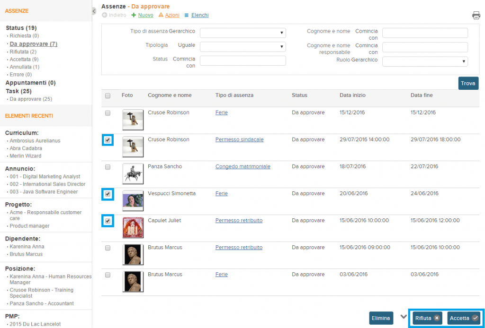The height and width of the screenshot is (328, 485).
Task: Open the Tipologia dropdown
Action: [243, 47]
